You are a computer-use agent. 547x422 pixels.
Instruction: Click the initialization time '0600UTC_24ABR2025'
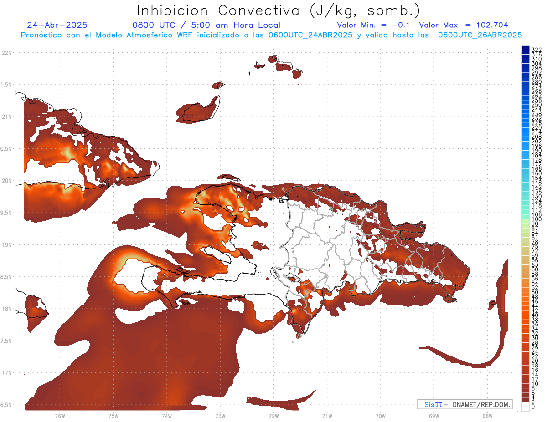[310, 35]
